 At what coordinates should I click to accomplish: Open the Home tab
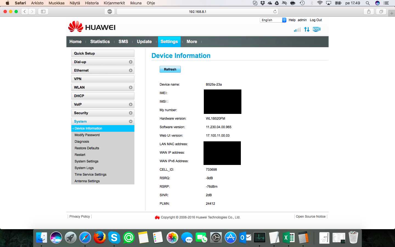(75, 42)
